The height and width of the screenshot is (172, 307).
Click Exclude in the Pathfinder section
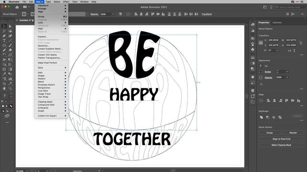click(x=280, y=117)
